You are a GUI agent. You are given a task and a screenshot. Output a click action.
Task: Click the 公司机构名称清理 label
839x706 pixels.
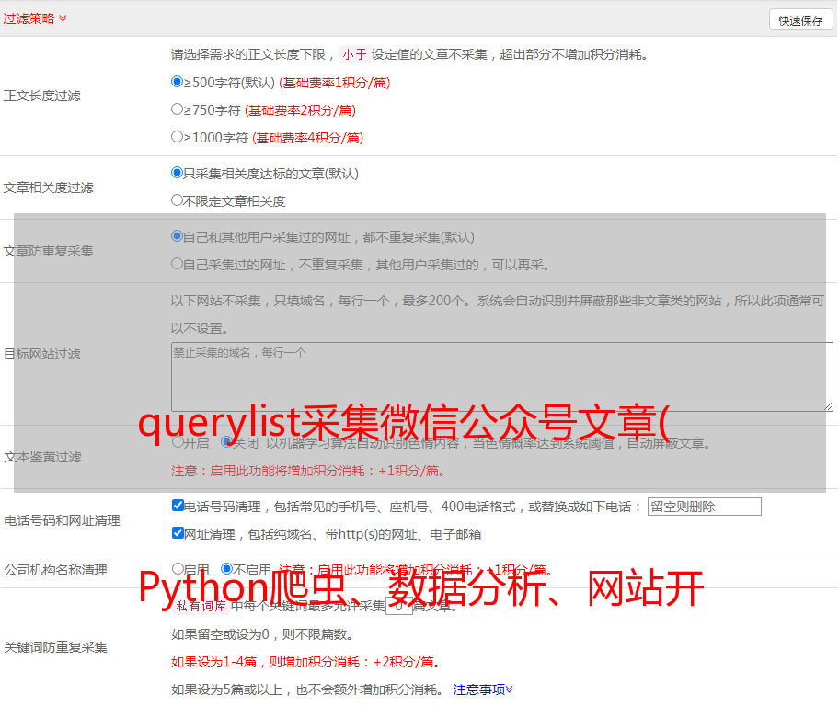[55, 570]
